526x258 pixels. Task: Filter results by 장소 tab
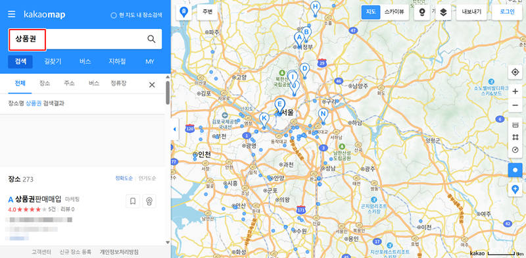[x=45, y=84]
